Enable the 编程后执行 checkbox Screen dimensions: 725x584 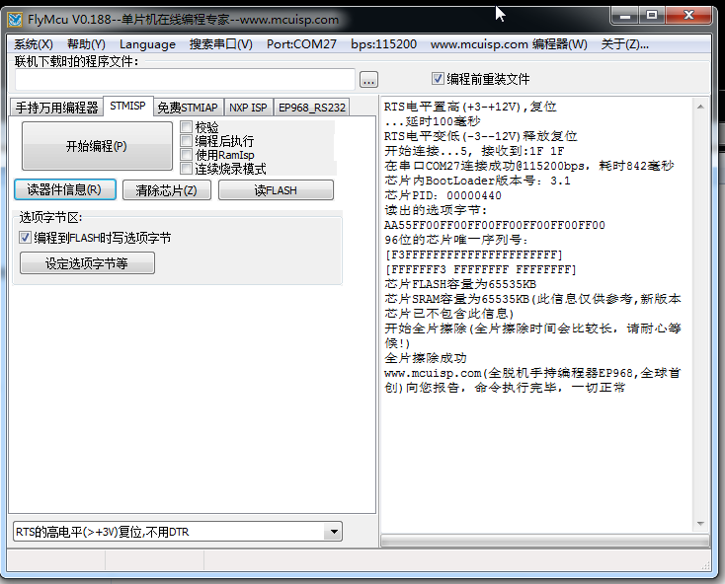point(187,141)
